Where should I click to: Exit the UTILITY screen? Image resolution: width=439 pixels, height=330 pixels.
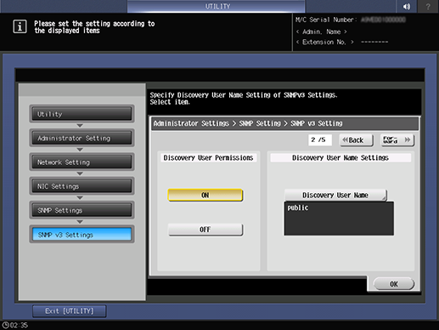[70, 311]
